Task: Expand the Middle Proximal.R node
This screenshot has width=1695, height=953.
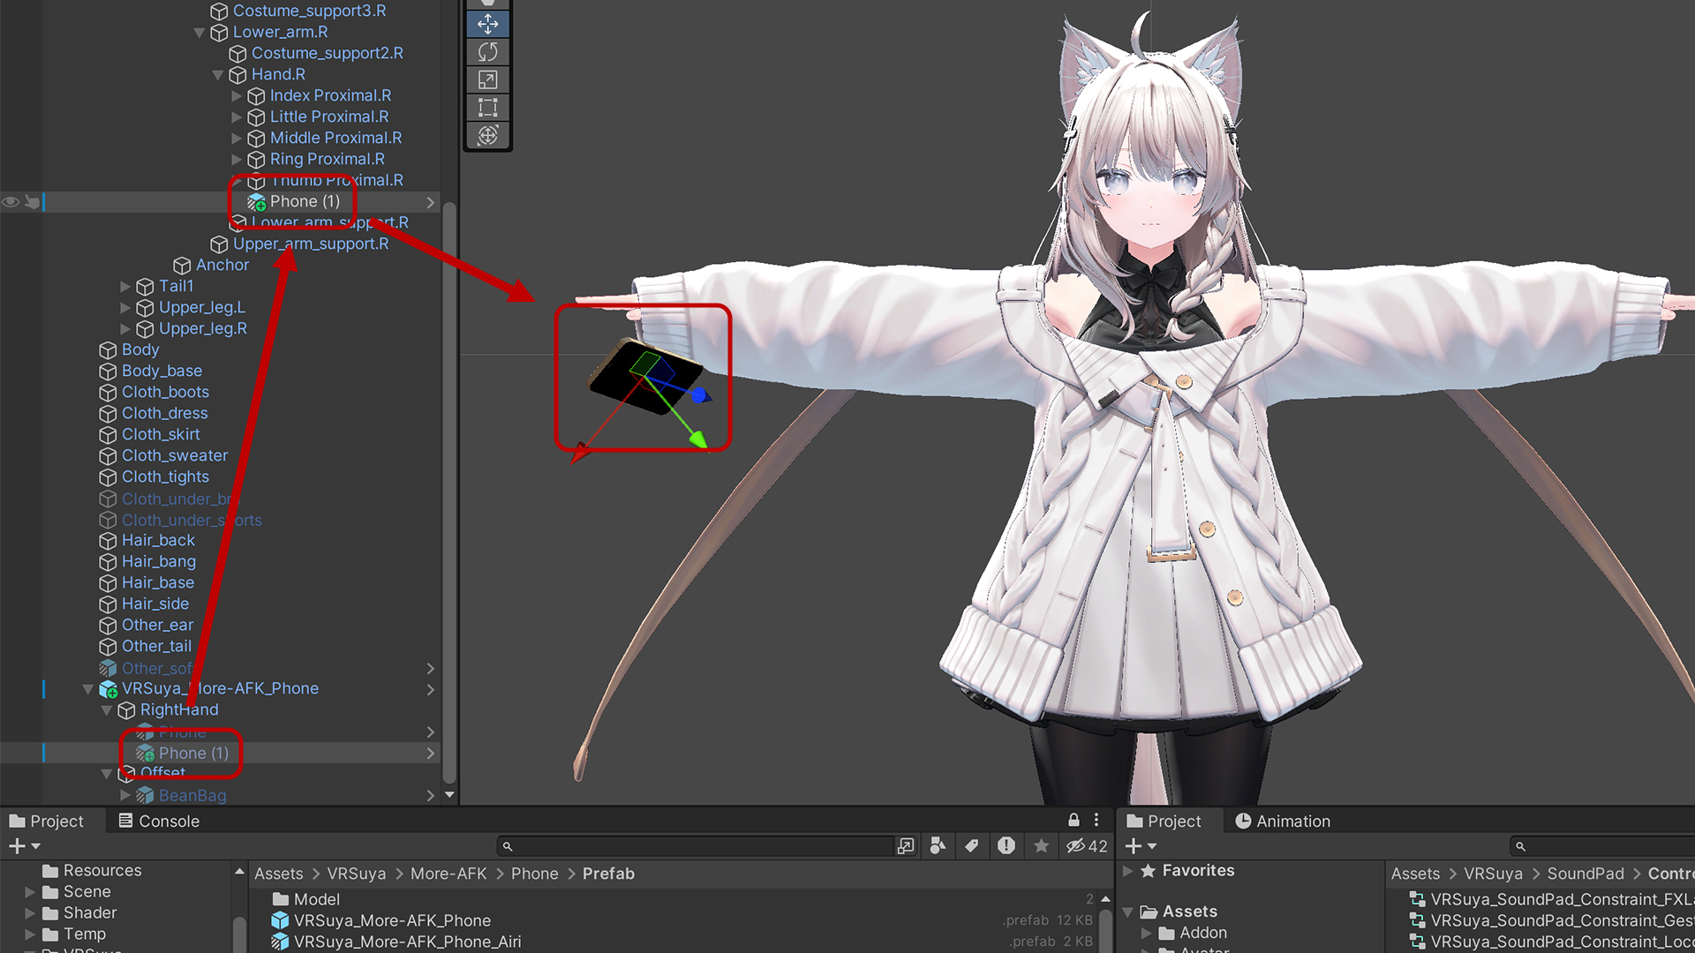Action: 237,139
